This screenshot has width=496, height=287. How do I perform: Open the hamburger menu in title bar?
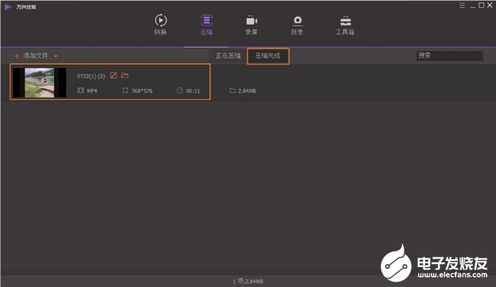(x=462, y=6)
